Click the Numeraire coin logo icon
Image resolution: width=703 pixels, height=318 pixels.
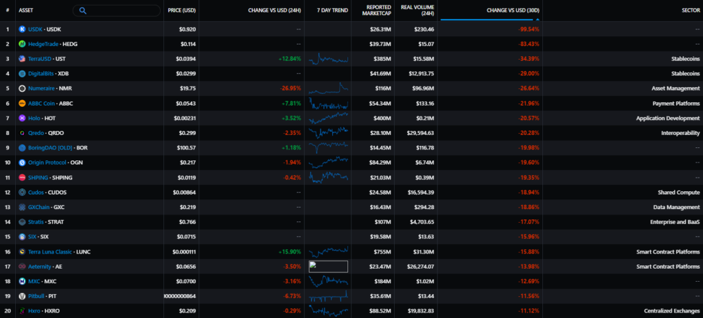22,88
